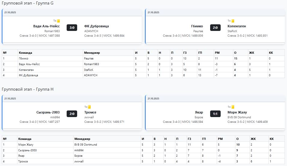The height and width of the screenshot is (166, 287).
Task: Click yellow card icon above Морн Жалу
Action: coord(233,107)
